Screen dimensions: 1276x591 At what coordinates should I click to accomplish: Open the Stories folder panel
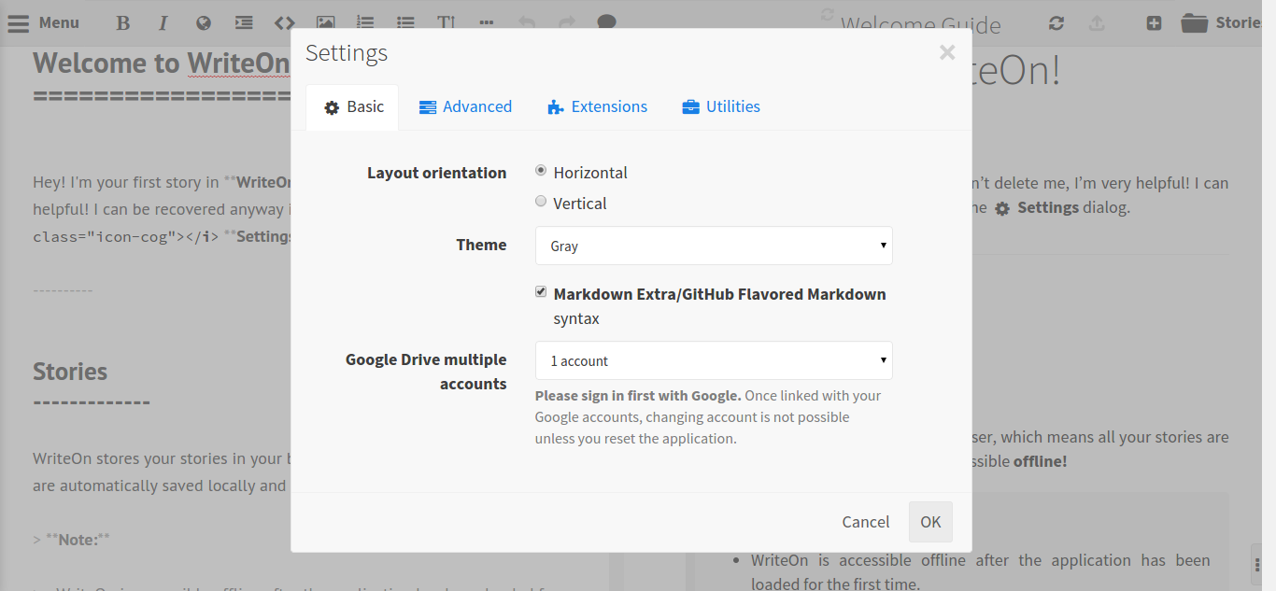(1220, 22)
